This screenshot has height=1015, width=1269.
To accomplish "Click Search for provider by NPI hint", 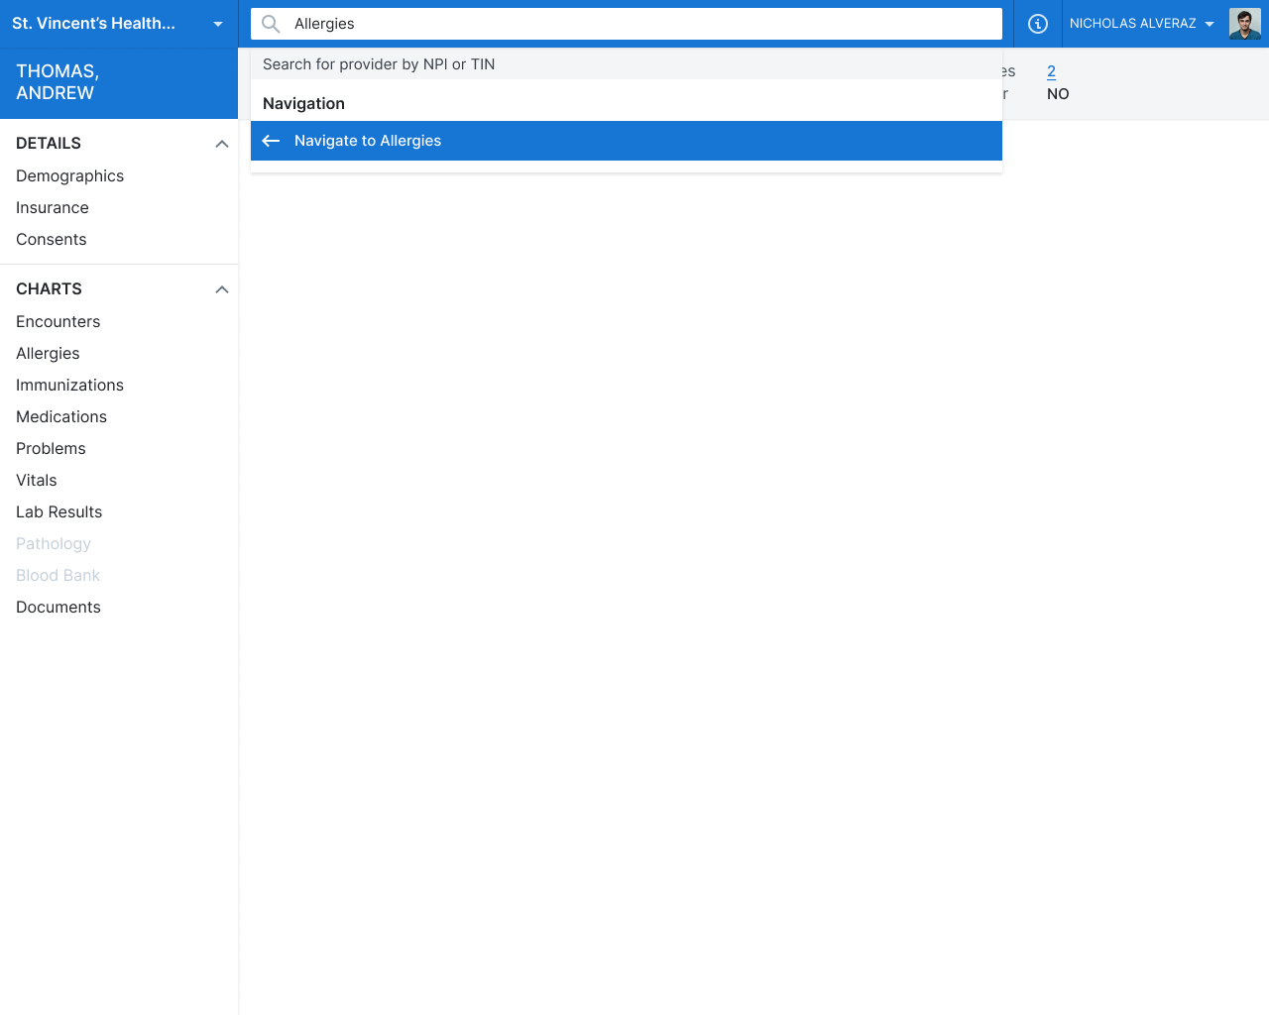I will point(379,64).
